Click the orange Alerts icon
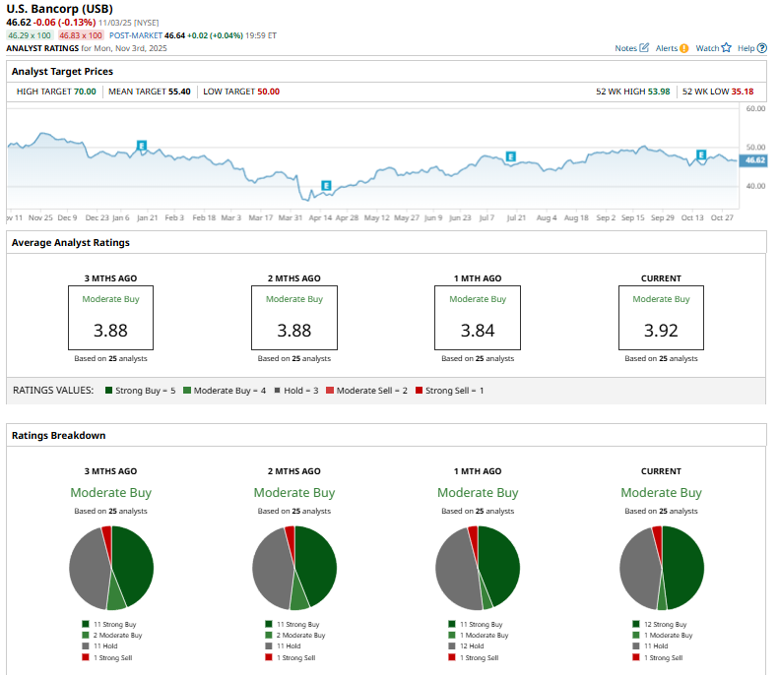This screenshot has width=778, height=675. tap(683, 47)
